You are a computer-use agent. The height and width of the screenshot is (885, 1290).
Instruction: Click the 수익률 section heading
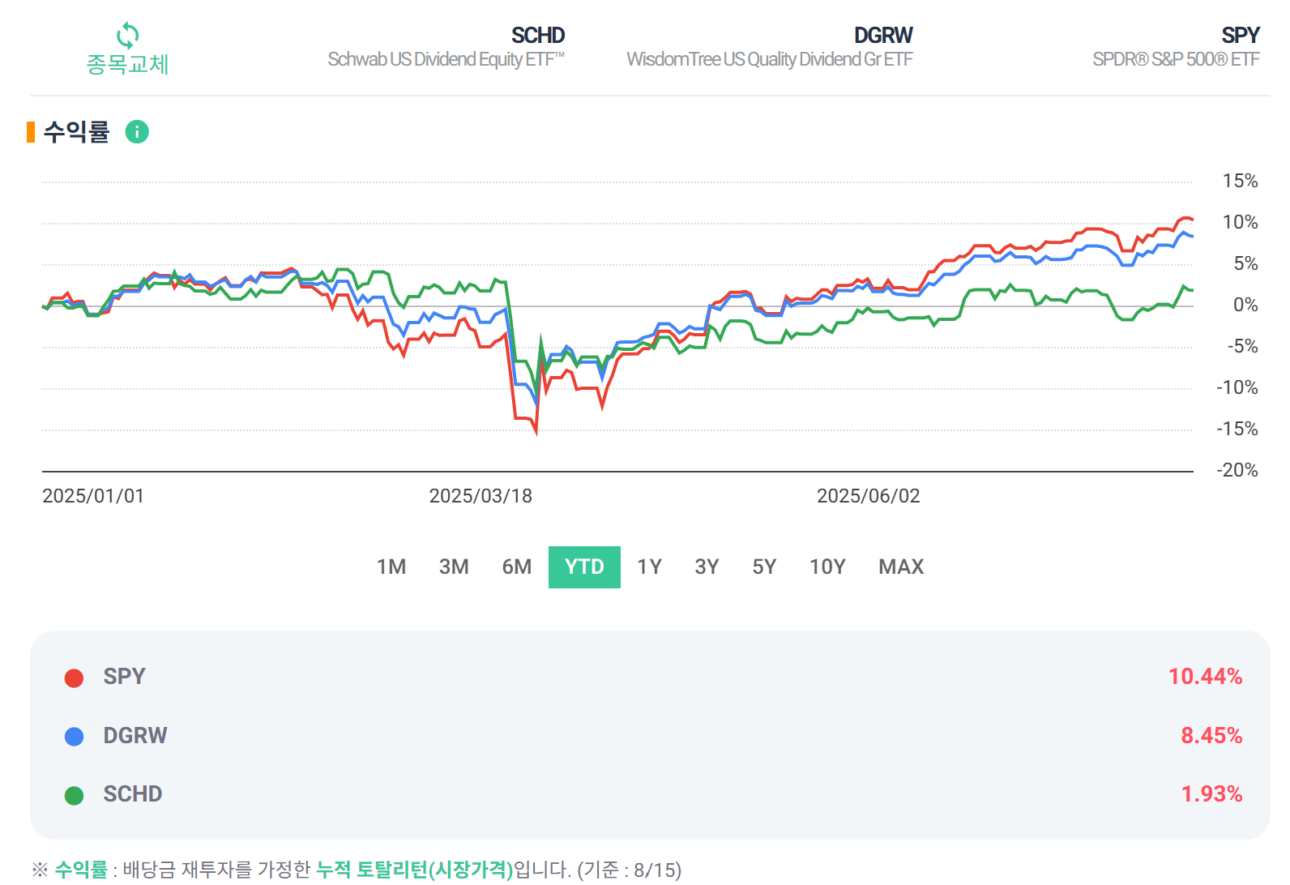coord(76,131)
